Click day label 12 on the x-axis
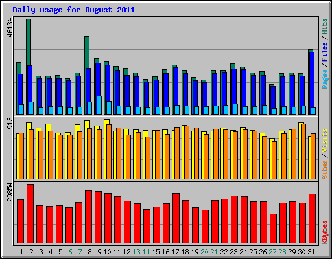 click(x=126, y=252)
